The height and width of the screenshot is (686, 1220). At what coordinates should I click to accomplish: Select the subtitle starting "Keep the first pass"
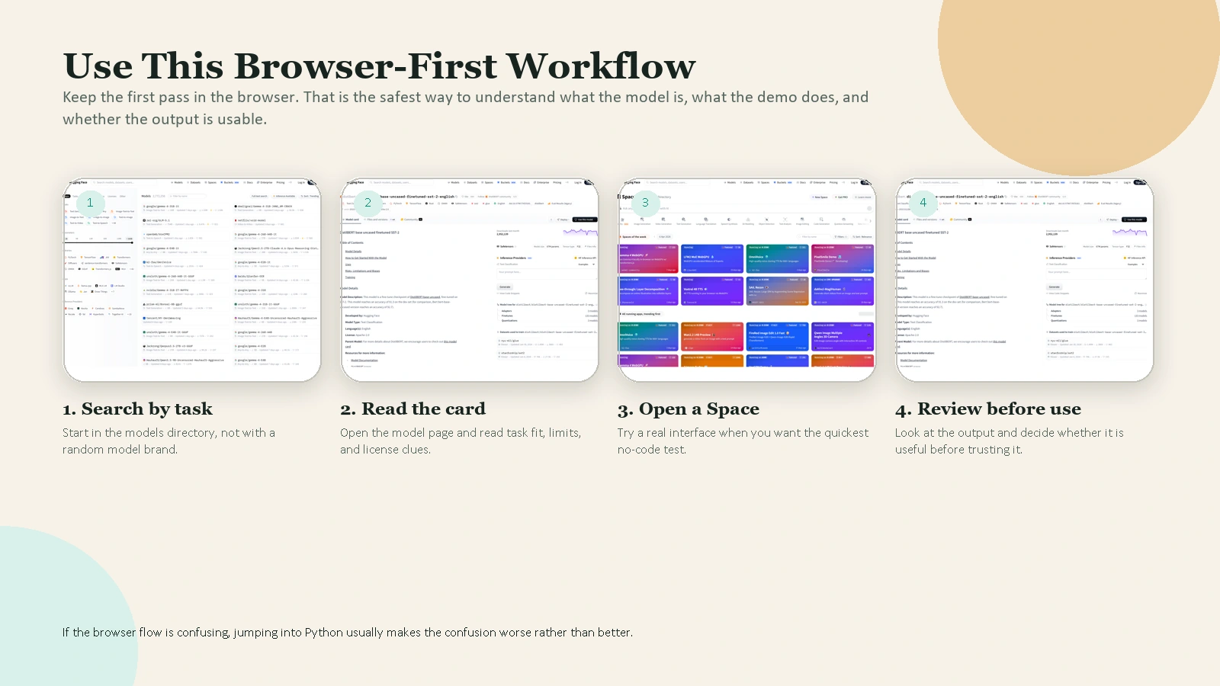click(466, 108)
